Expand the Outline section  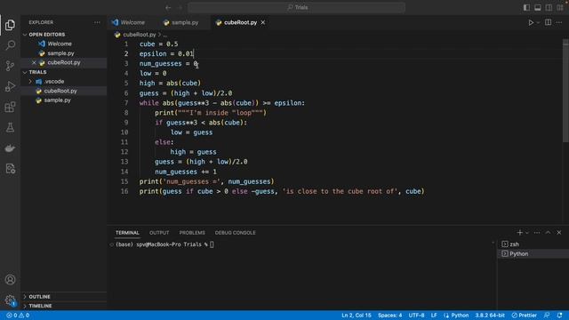pyautogui.click(x=39, y=297)
